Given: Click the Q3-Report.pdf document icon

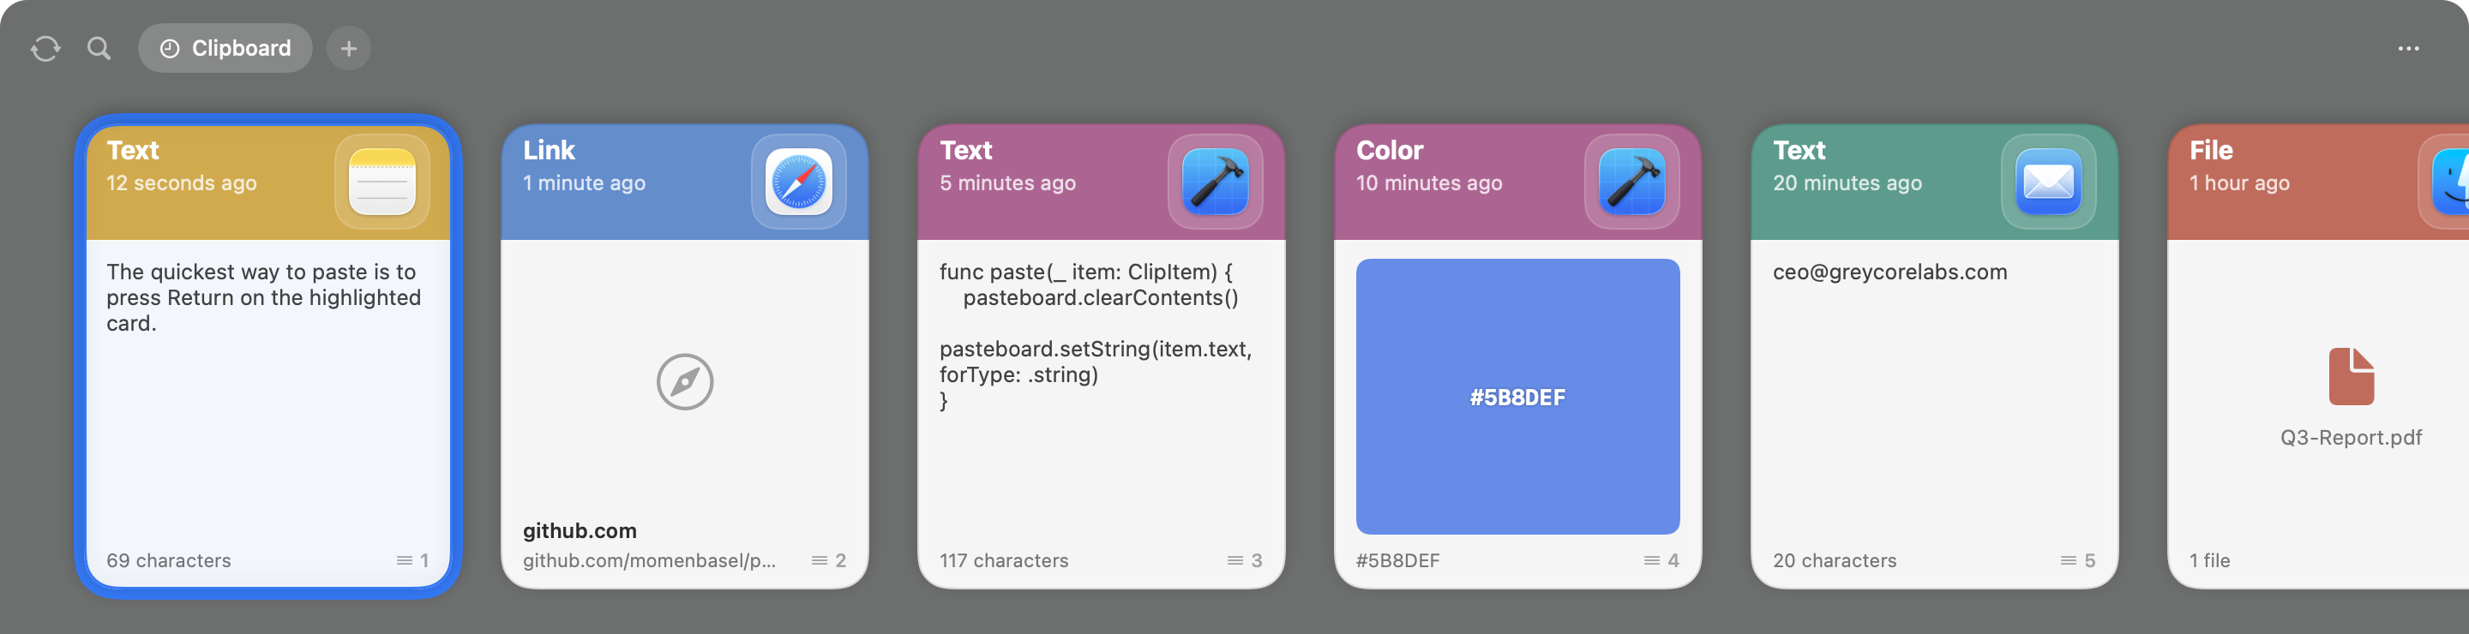Looking at the screenshot, I should [x=2351, y=376].
